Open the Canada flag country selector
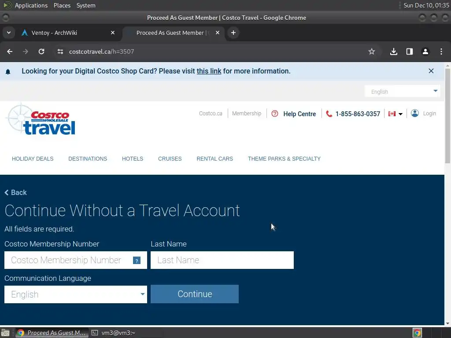Viewport: 451px width, 338px height. [x=396, y=114]
